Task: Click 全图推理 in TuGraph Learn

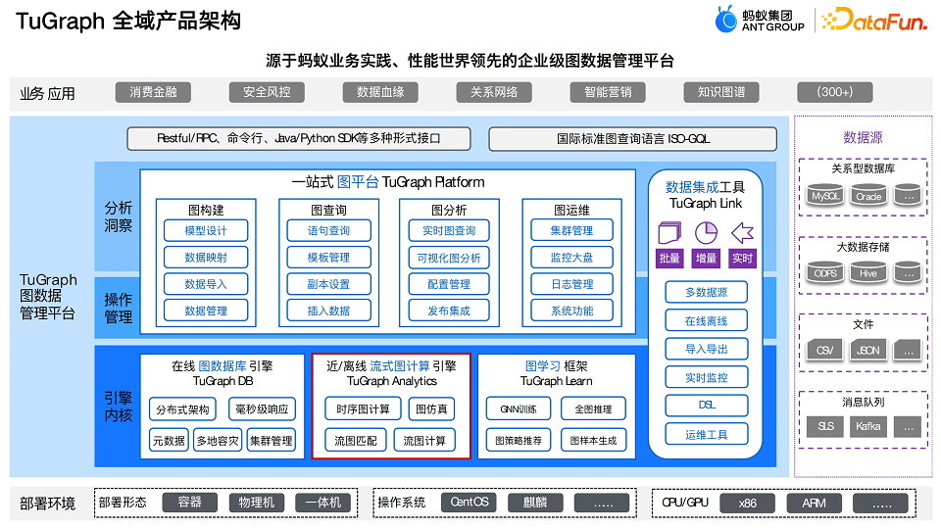Action: point(594,409)
